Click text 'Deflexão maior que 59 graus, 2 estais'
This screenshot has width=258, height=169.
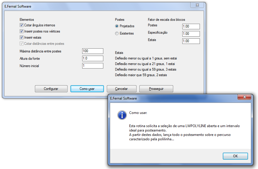coord(141,75)
